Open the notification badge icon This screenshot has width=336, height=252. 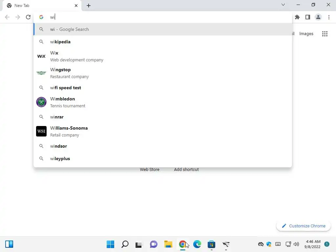(327, 244)
